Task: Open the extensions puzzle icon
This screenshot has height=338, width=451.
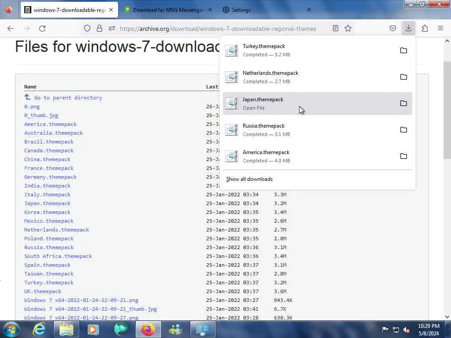Action: tap(425, 28)
